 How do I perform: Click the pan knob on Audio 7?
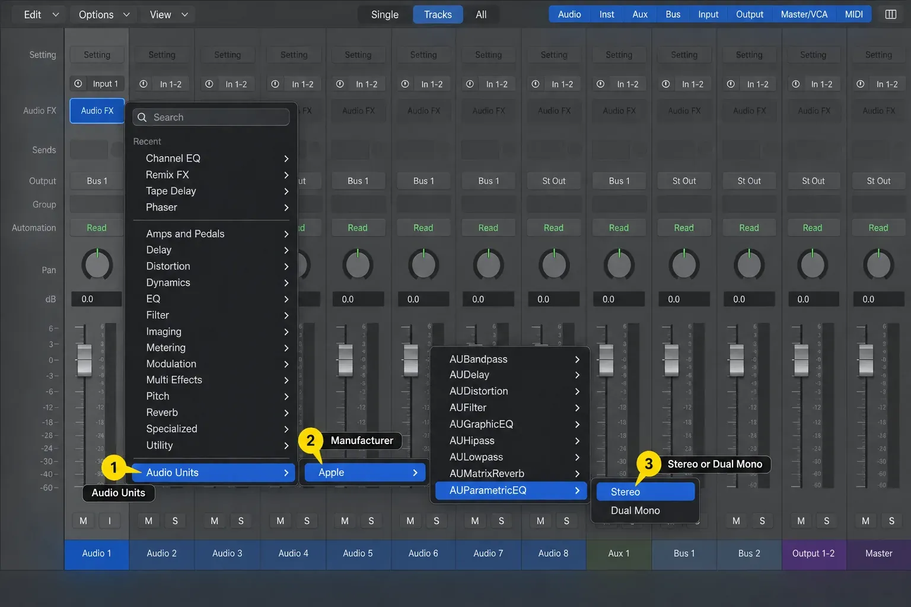[489, 264]
